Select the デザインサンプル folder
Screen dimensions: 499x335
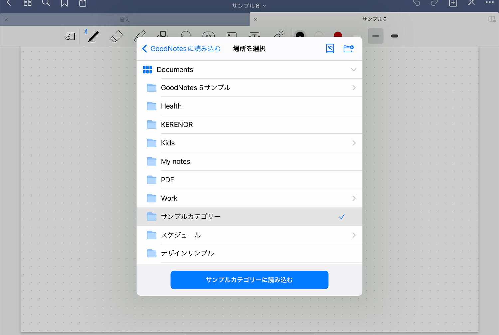(x=249, y=253)
